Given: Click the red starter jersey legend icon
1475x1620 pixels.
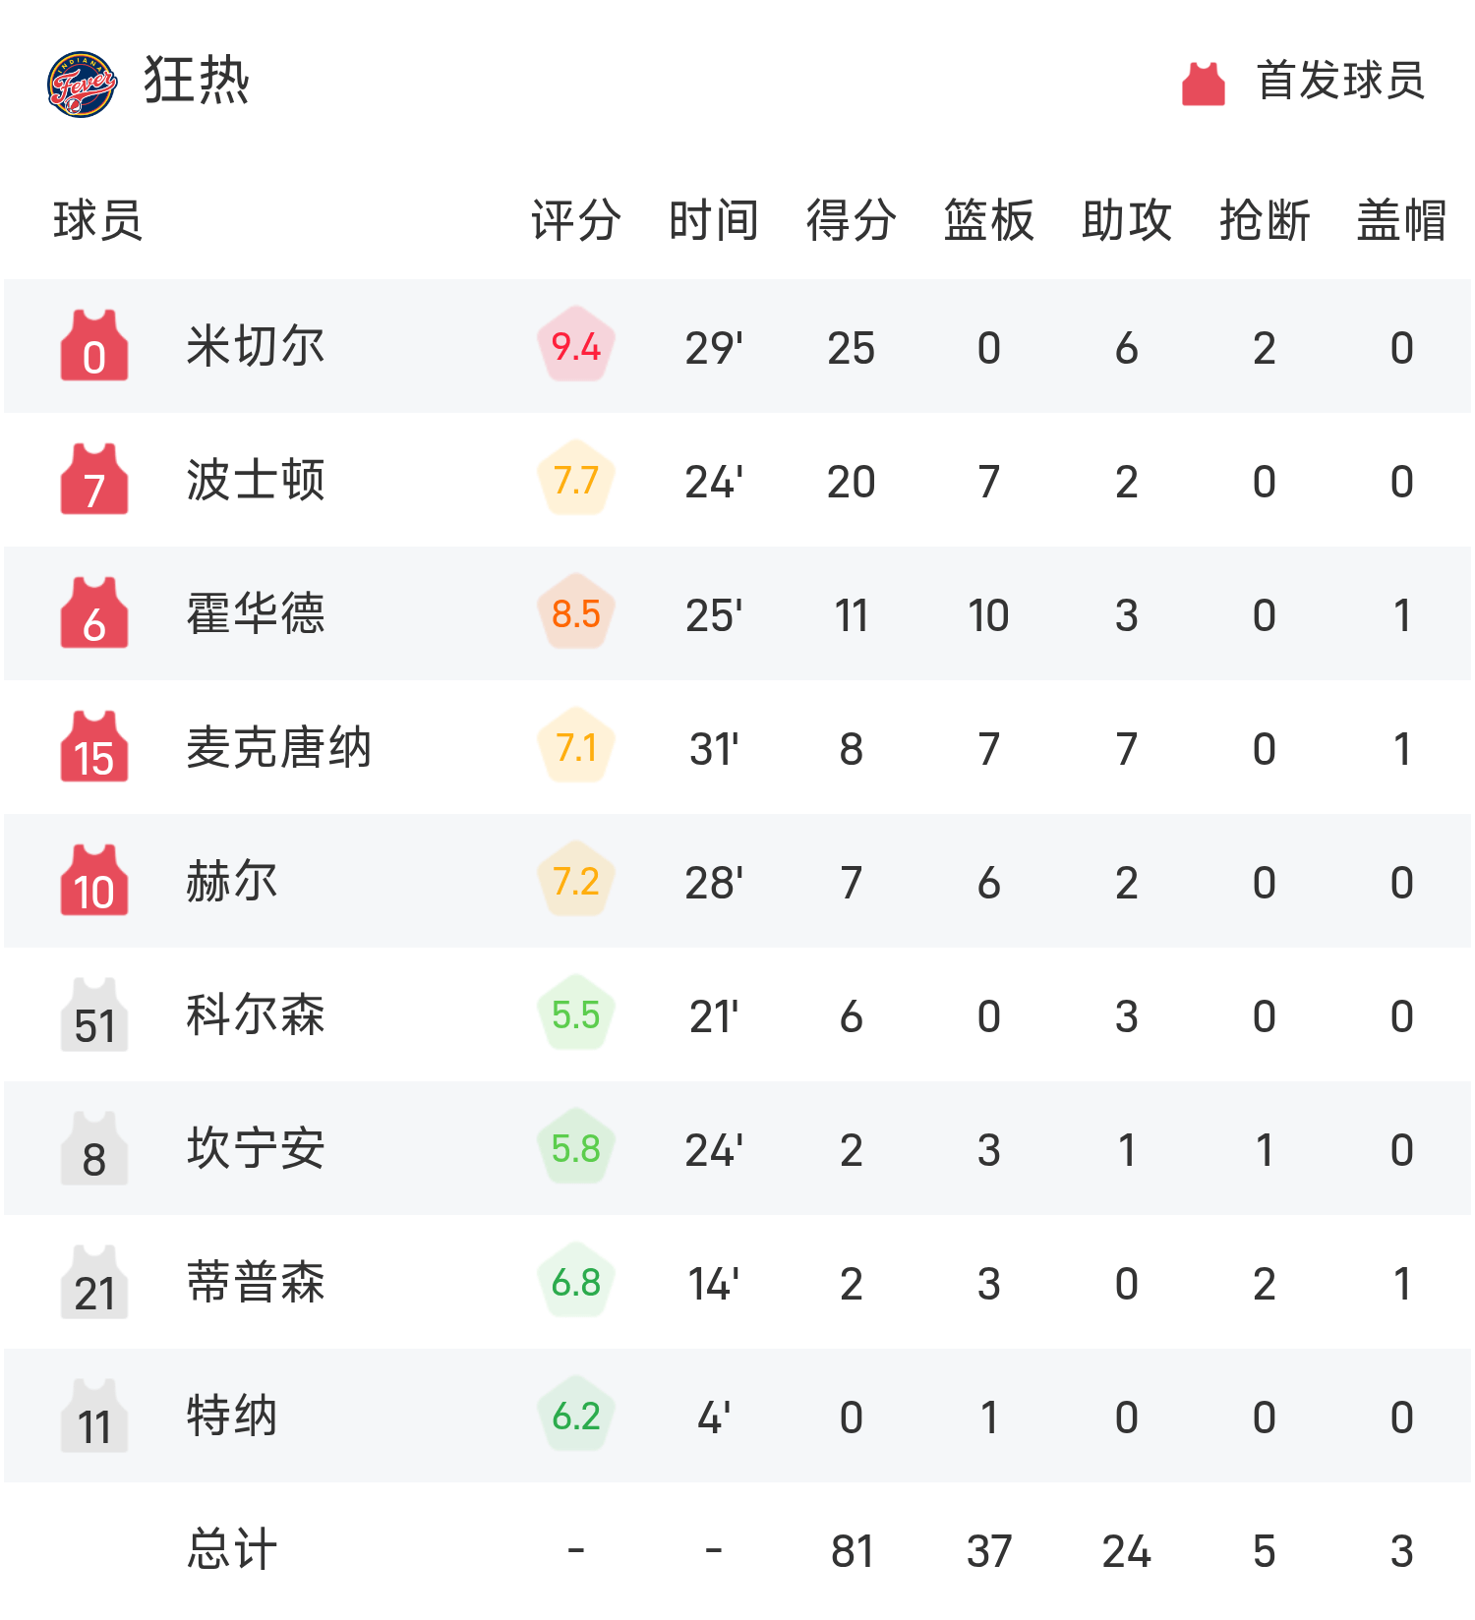Looking at the screenshot, I should [x=1203, y=84].
